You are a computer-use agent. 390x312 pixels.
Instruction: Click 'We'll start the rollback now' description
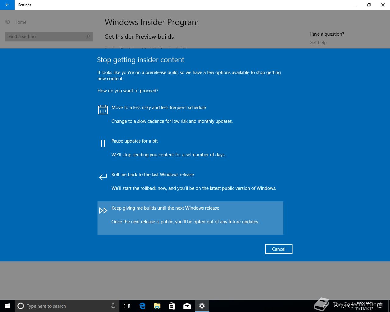click(194, 188)
